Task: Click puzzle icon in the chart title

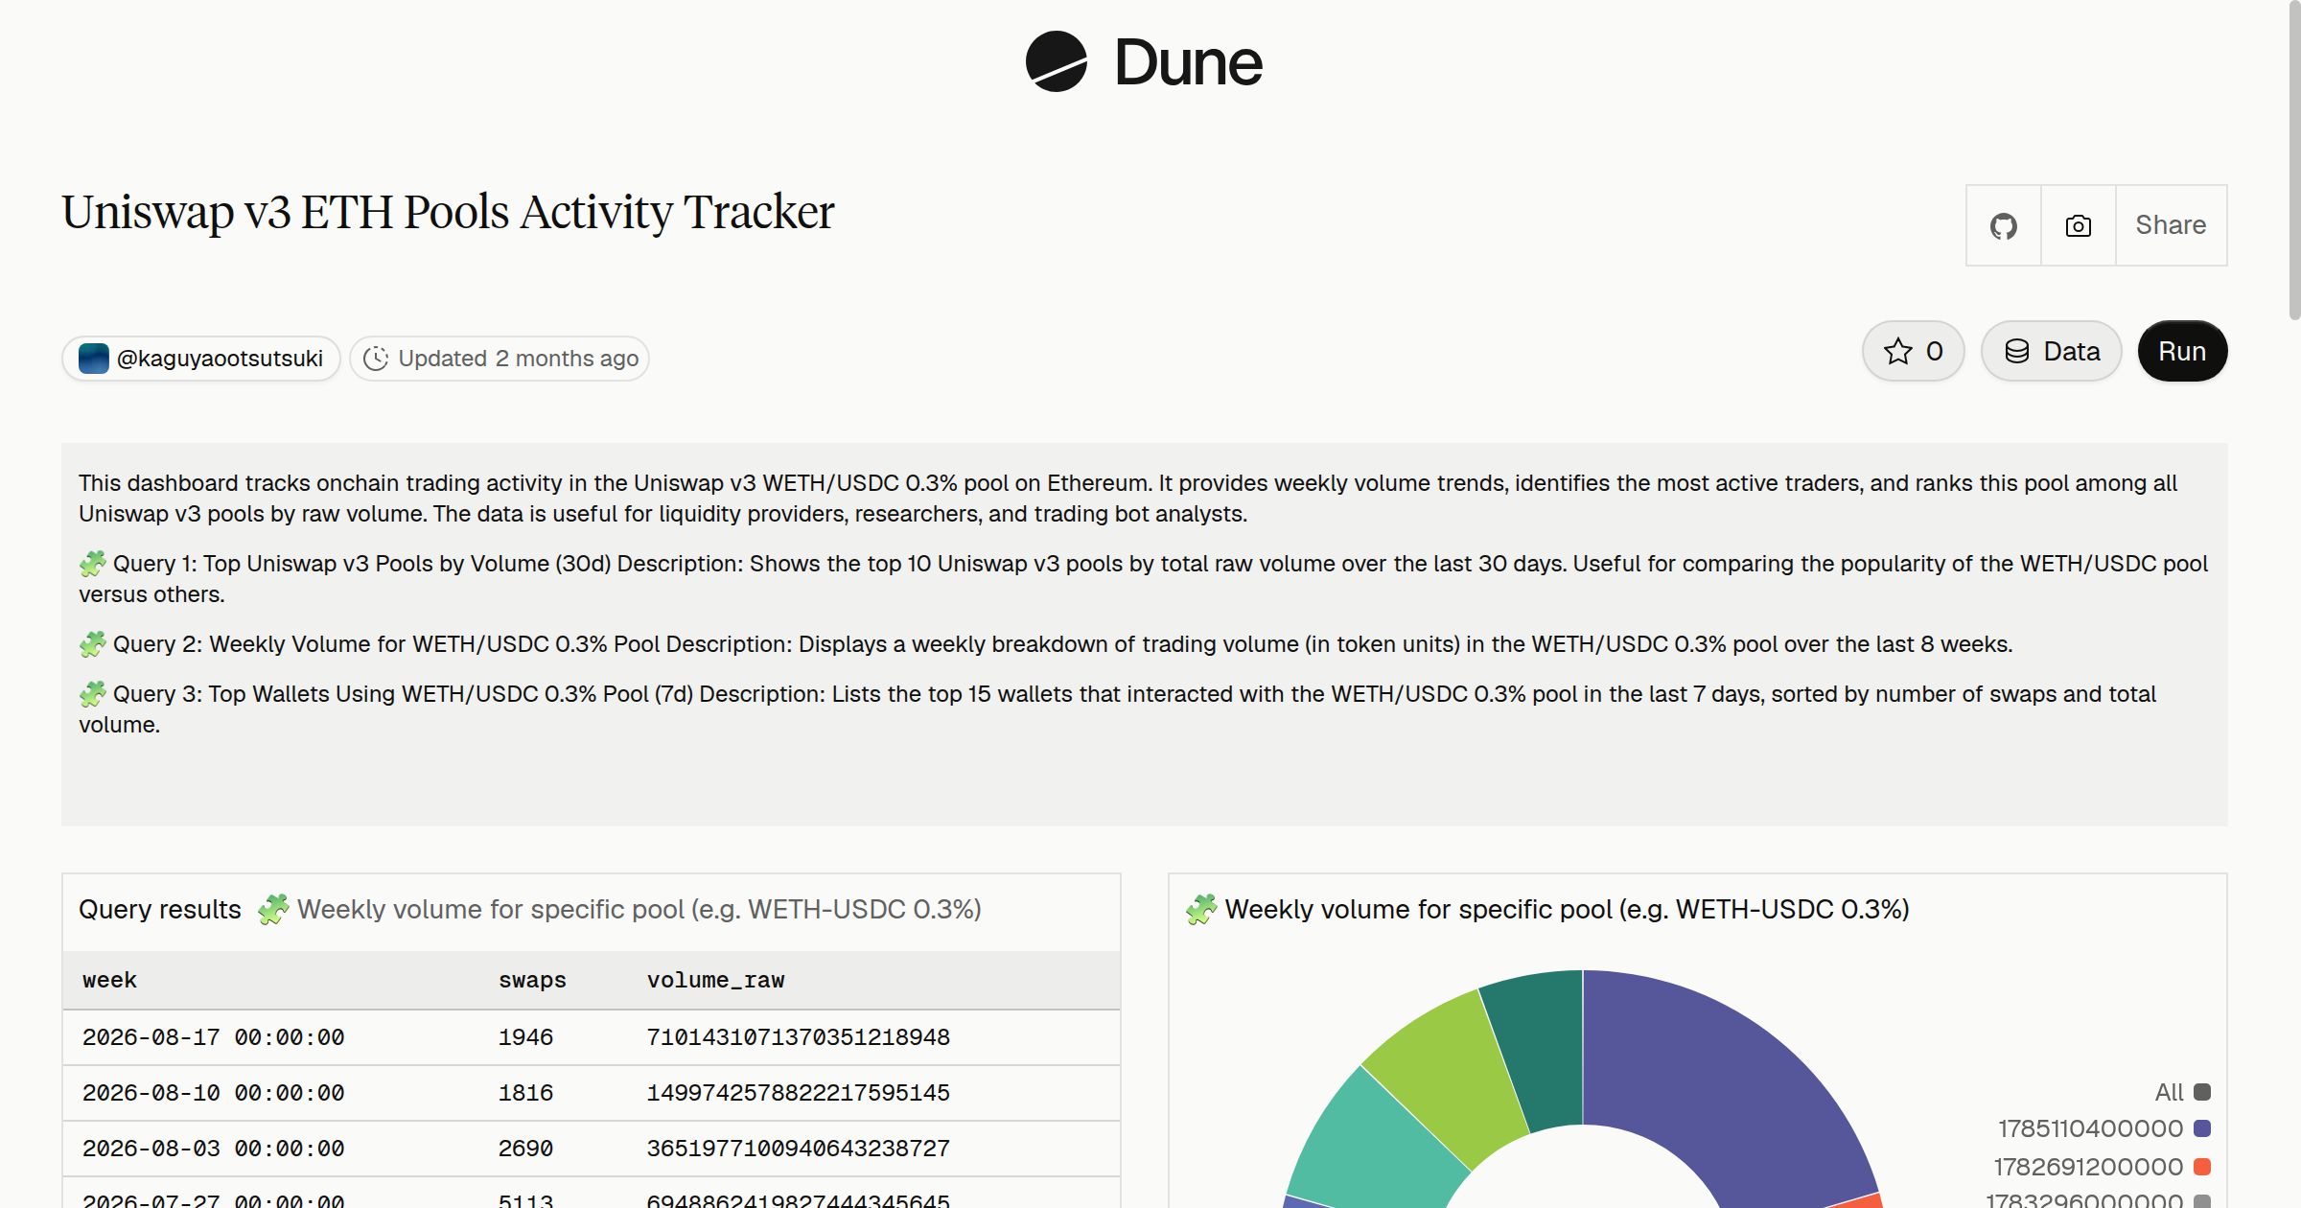Action: pos(1201,909)
